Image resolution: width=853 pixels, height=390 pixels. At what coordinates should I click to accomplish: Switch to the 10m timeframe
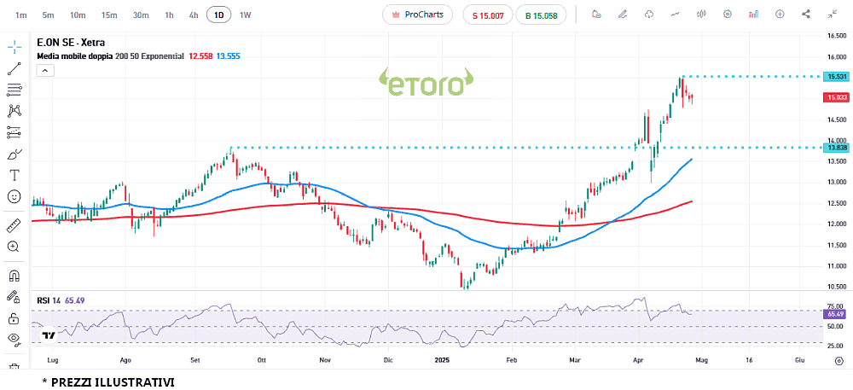[x=78, y=15]
